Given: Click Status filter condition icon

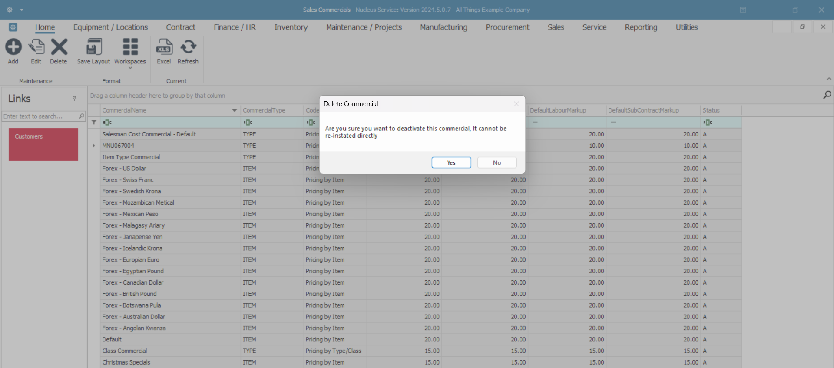Looking at the screenshot, I should tap(708, 123).
